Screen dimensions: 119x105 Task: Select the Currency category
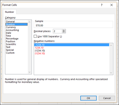click(11, 27)
